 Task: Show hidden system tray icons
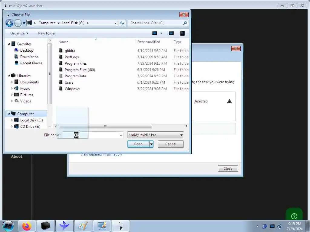[x=257, y=227]
